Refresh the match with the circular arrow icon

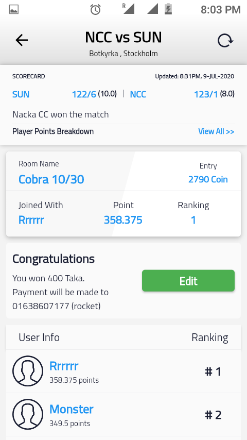[225, 41]
